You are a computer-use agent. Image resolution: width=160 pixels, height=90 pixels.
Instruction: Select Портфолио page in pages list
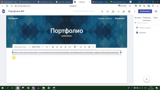[142, 33]
